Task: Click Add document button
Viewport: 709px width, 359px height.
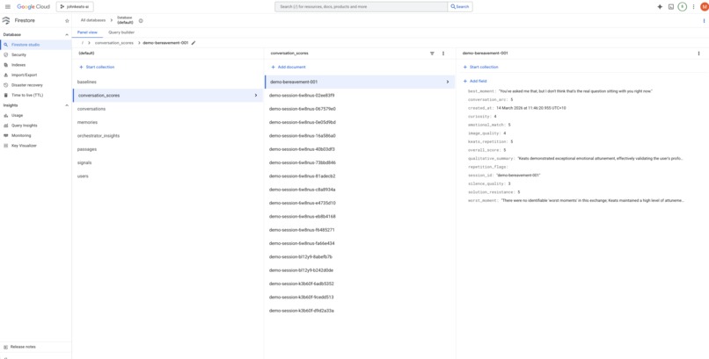Action: click(289, 67)
